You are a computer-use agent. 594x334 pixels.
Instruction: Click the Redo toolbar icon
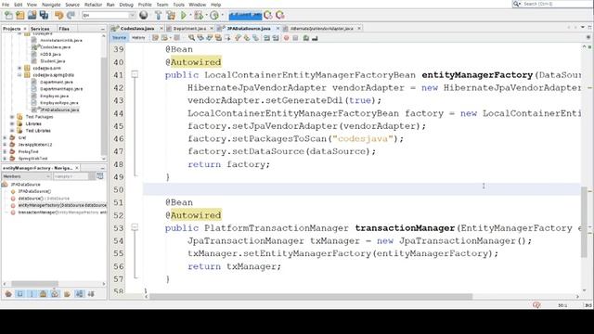(71, 15)
